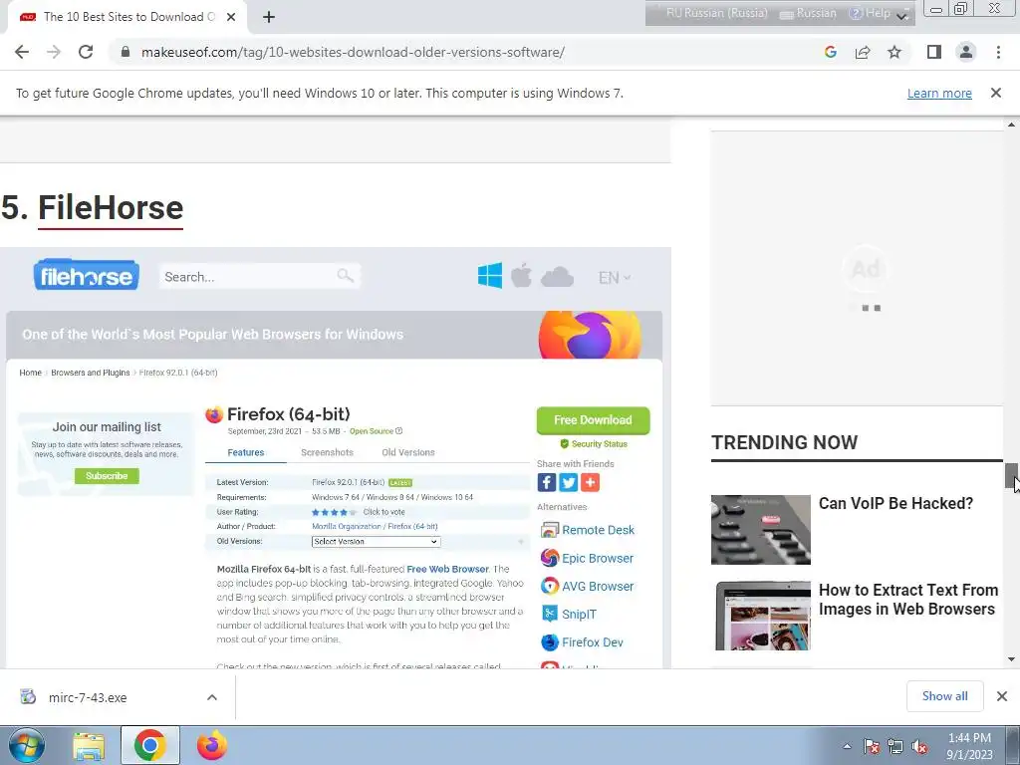Image resolution: width=1020 pixels, height=765 pixels.
Task: Switch to the Features tab
Action: 246,452
